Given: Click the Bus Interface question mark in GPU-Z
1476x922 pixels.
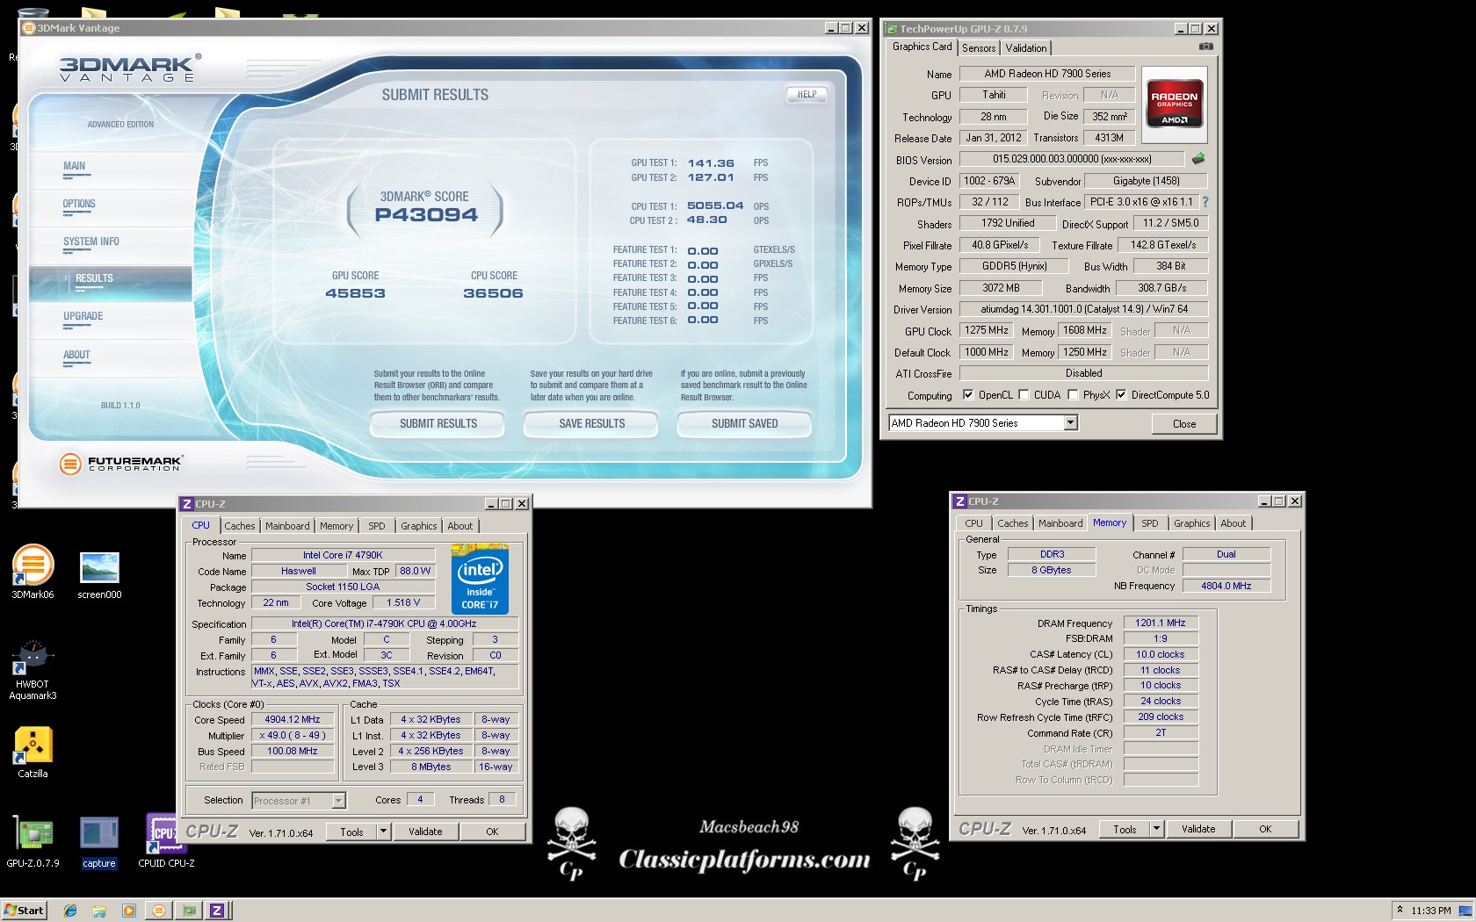Looking at the screenshot, I should [x=1205, y=202].
